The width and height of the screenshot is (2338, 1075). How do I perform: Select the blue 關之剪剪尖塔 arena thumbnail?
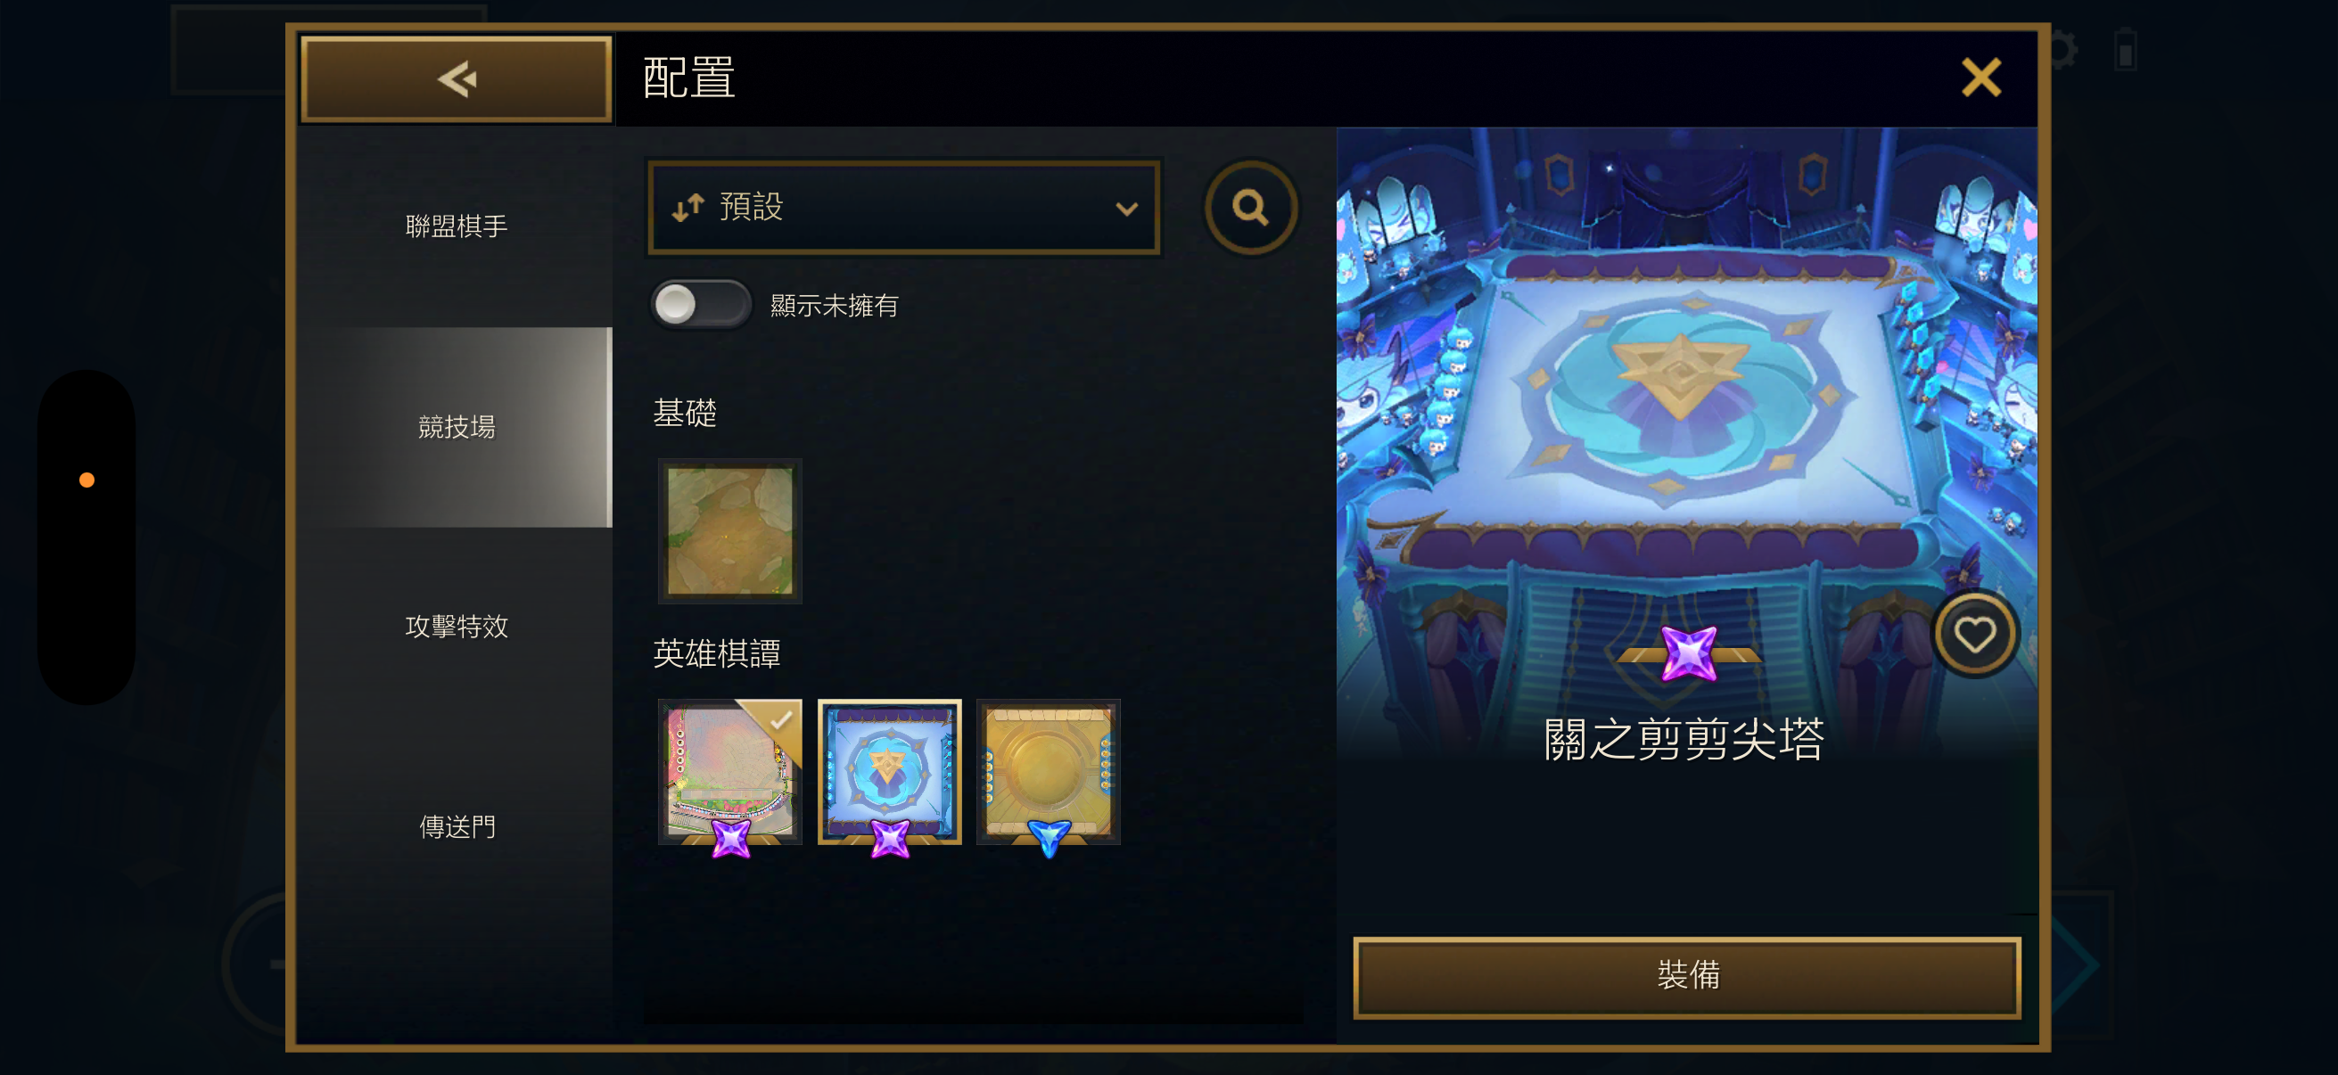[x=890, y=772]
